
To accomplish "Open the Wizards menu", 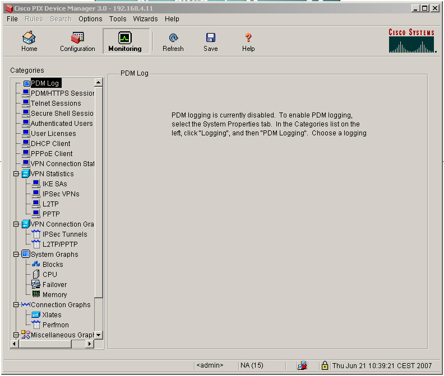I will tap(145, 19).
